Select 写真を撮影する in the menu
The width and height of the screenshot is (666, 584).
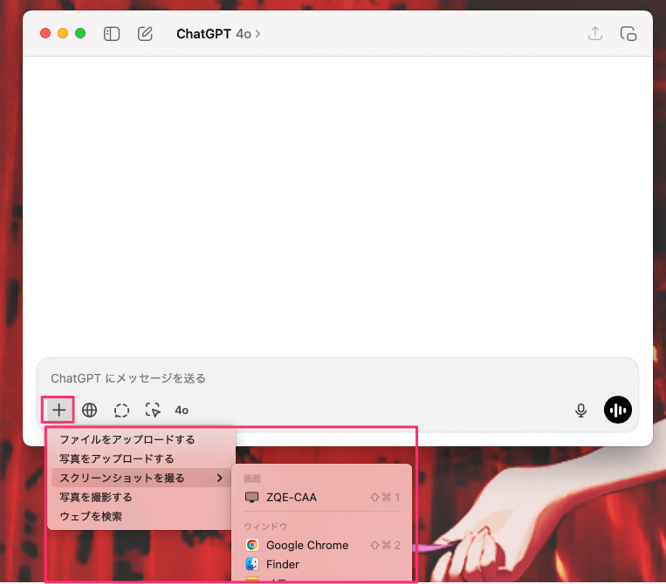(x=96, y=497)
